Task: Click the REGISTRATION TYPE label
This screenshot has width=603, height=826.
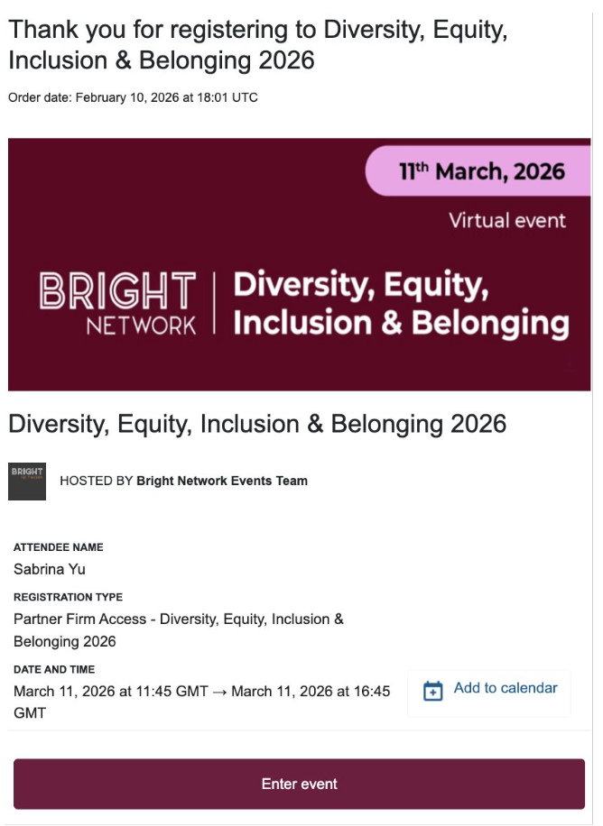Action: [x=68, y=597]
